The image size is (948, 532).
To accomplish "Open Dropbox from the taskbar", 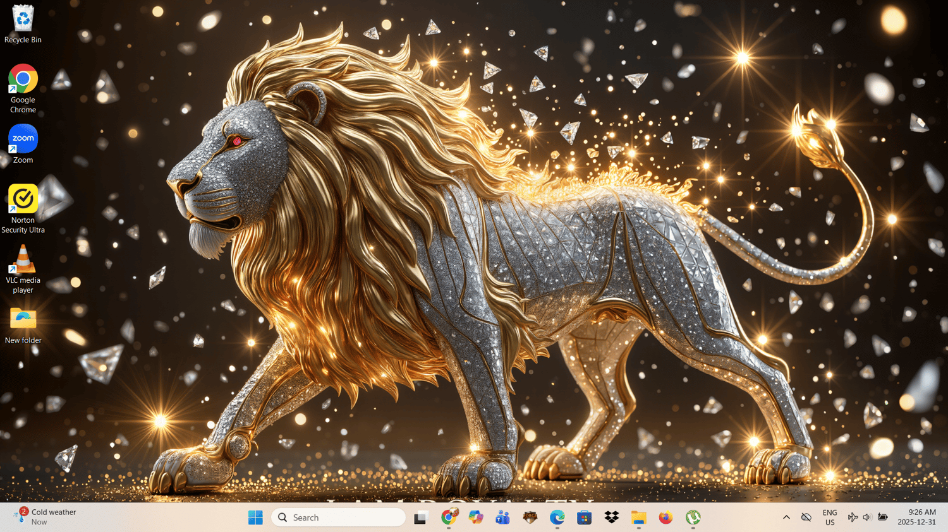I will (611, 517).
